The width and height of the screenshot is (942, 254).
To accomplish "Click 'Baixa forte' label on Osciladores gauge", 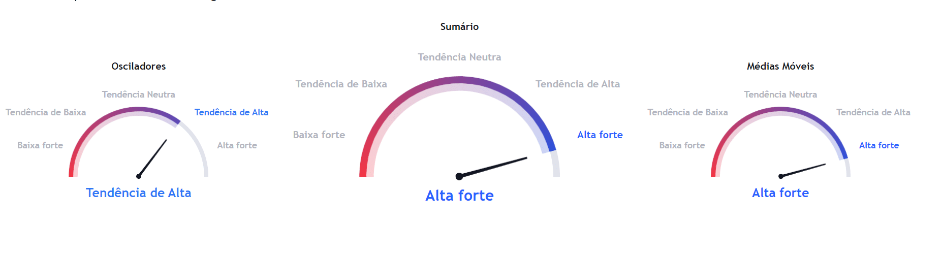I will [x=40, y=145].
